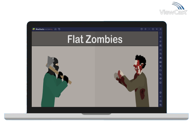
Task: Close the BlueStacks window
Action: pyautogui.click(x=157, y=29)
